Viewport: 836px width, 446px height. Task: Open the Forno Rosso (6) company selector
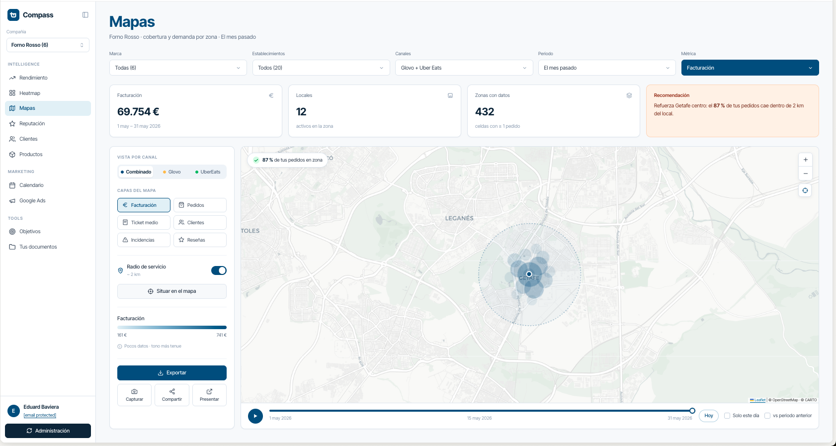[x=48, y=45]
